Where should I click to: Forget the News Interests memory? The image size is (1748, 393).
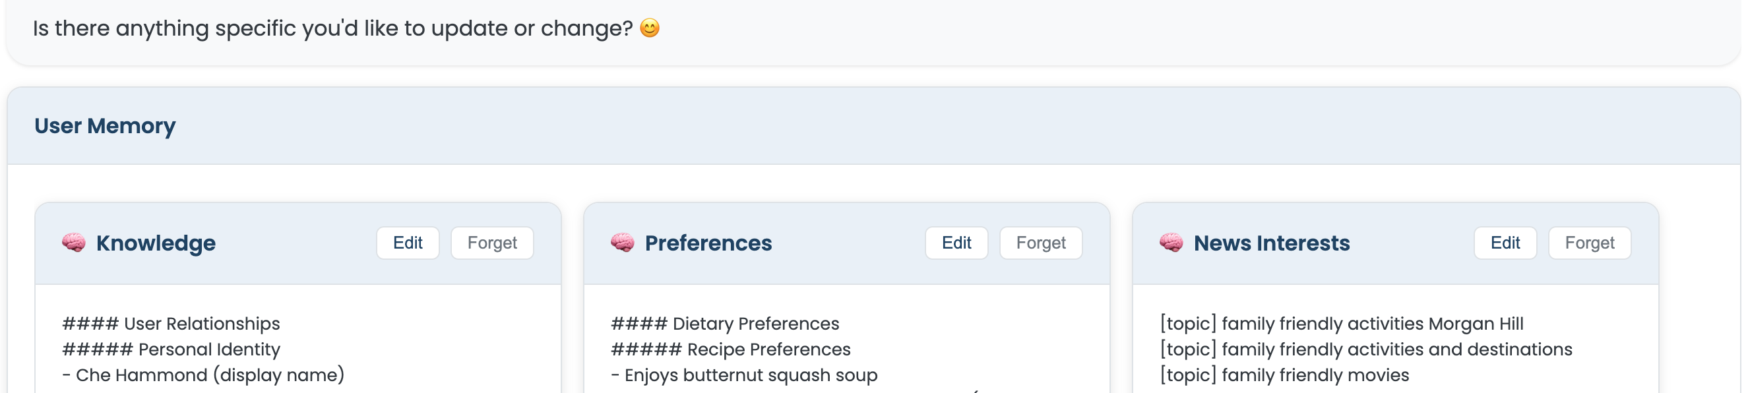tap(1589, 243)
